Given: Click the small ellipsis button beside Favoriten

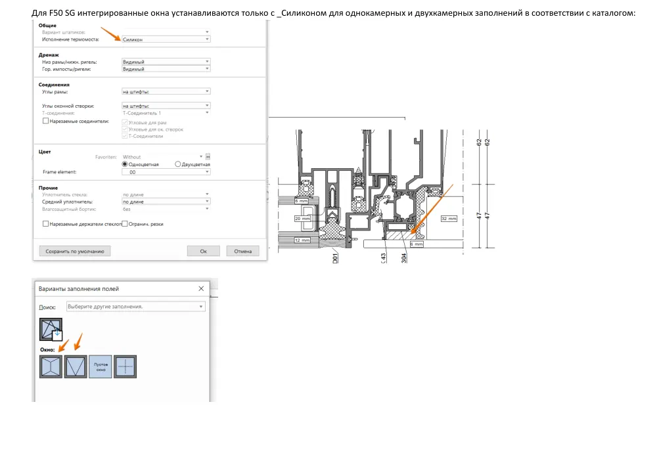Looking at the screenshot, I should [208, 157].
